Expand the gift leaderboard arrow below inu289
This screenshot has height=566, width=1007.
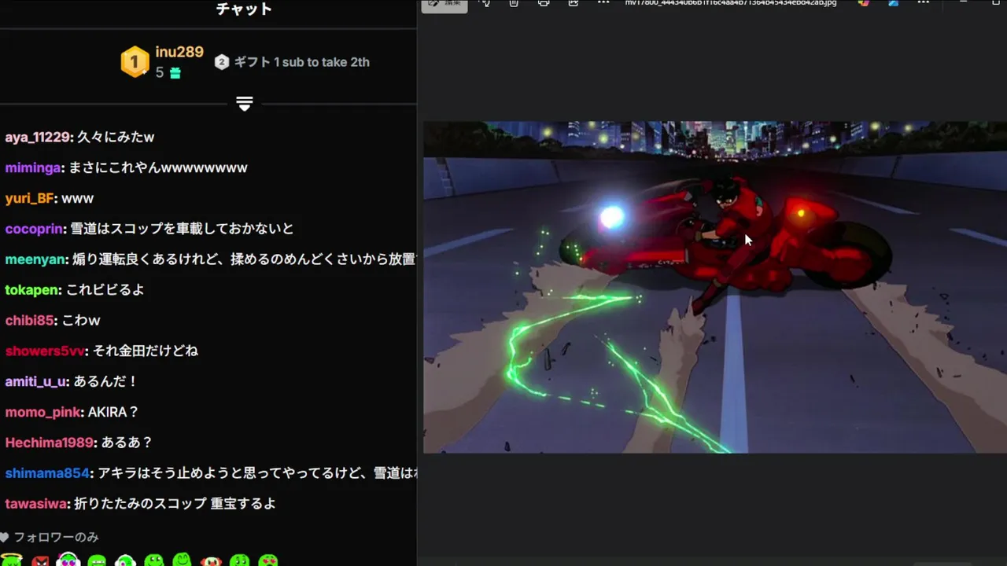(244, 104)
